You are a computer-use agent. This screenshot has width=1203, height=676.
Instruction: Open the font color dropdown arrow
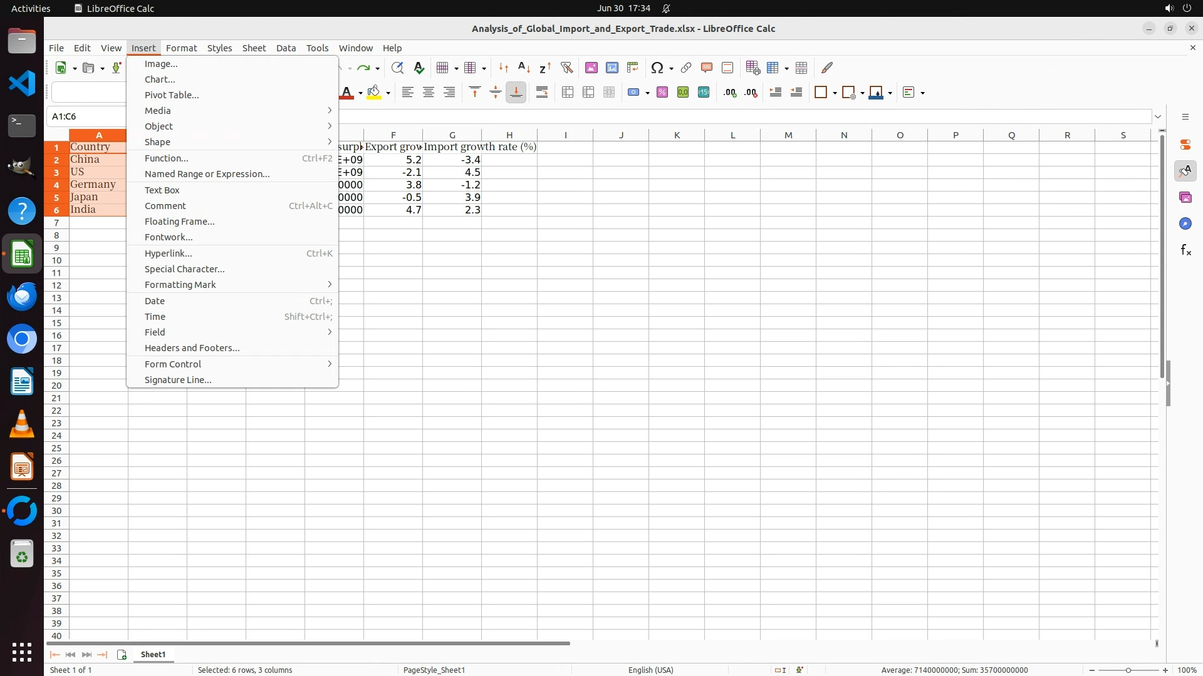click(360, 93)
